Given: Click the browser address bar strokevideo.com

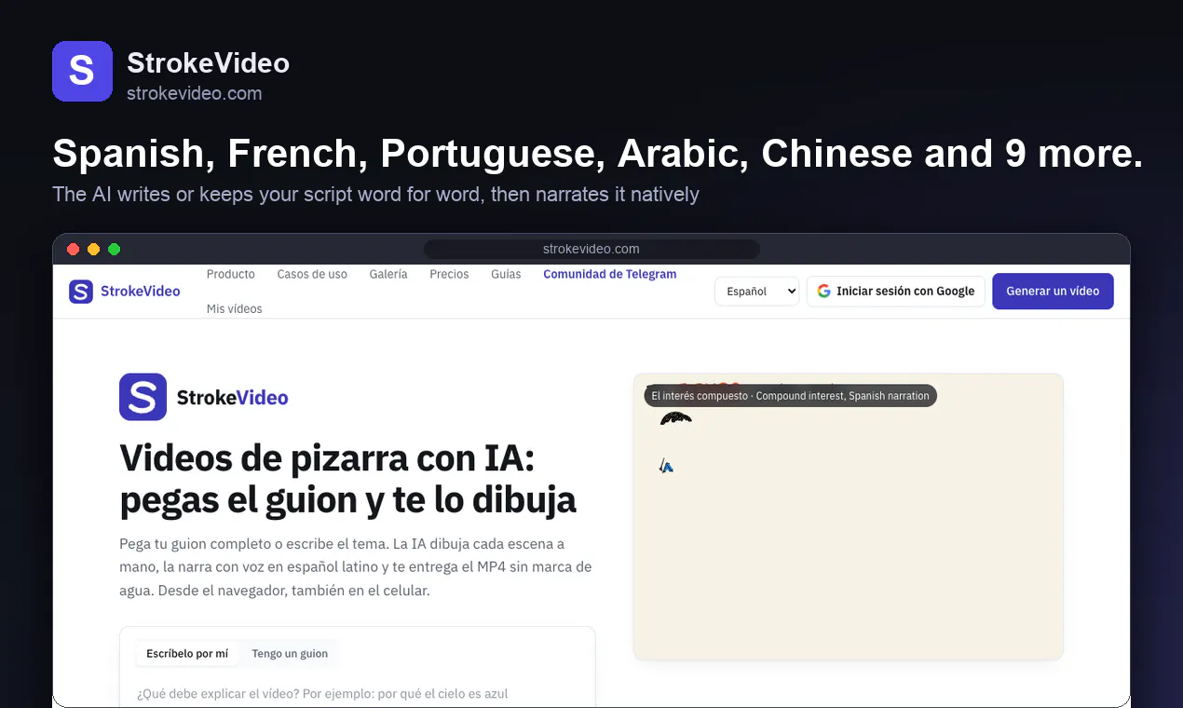Looking at the screenshot, I should pyautogui.click(x=591, y=249).
